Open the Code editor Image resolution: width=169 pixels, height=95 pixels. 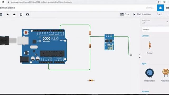125,14
